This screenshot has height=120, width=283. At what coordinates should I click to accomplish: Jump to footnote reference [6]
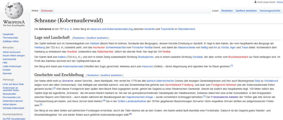tap(131, 114)
